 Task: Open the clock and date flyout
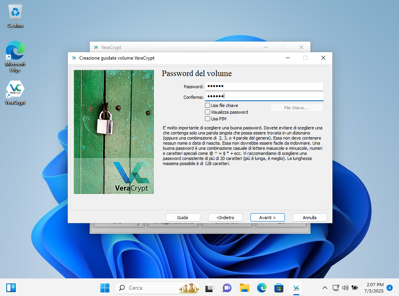pos(374,288)
